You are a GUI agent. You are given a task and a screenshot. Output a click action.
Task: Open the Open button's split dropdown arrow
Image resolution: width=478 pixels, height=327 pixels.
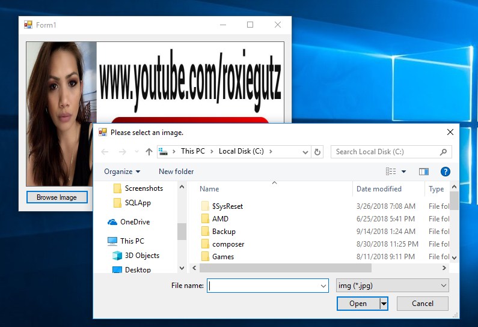tap(384, 304)
